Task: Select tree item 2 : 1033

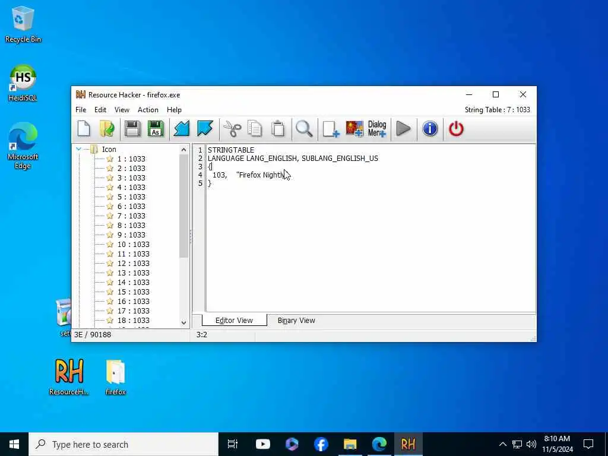Action: click(131, 168)
